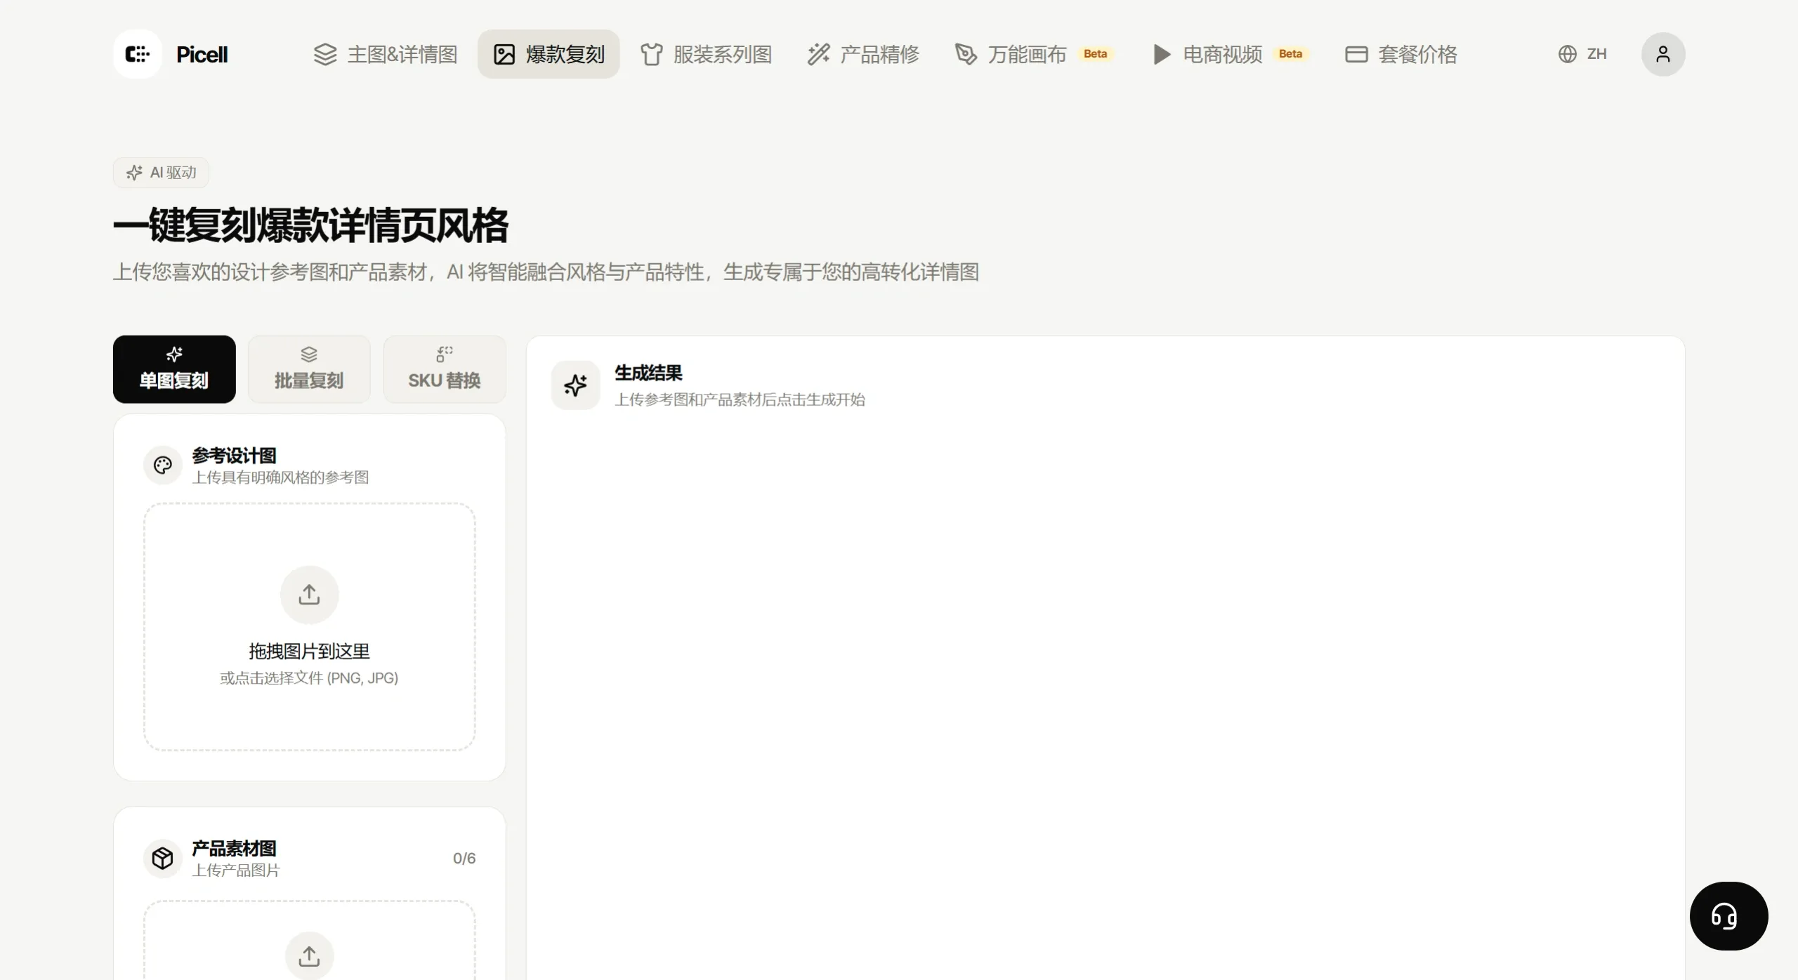Screen dimensions: 1798x980
Task: Click the Picell logo icon
Action: click(138, 54)
